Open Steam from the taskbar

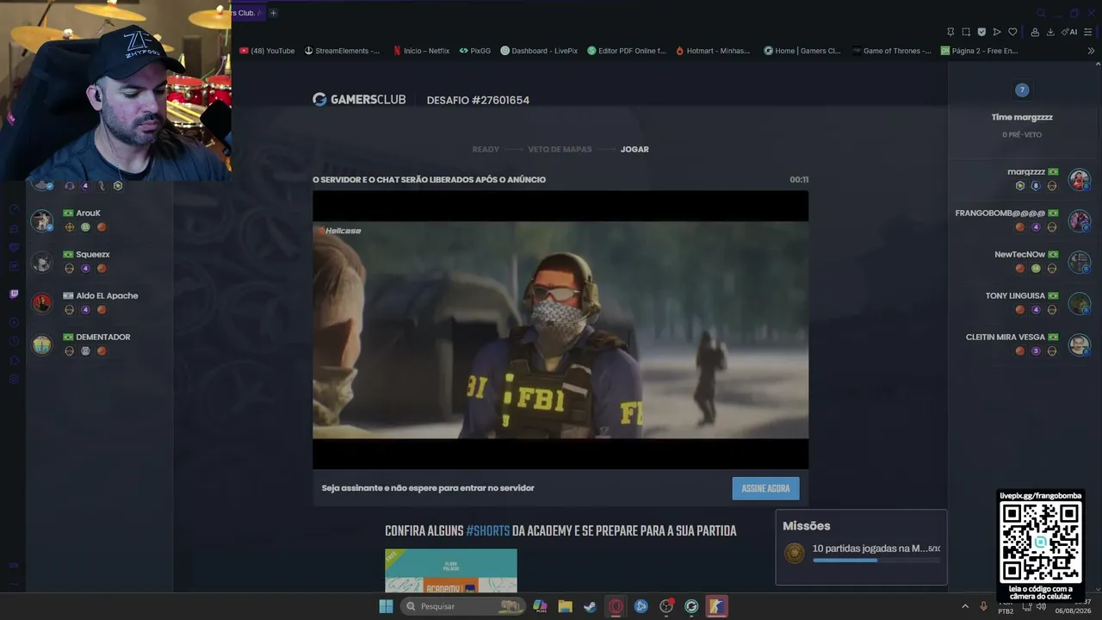coord(590,606)
